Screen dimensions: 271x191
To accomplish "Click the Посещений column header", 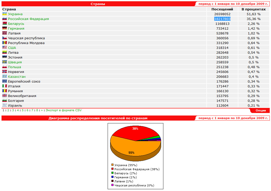I will [x=222, y=9].
